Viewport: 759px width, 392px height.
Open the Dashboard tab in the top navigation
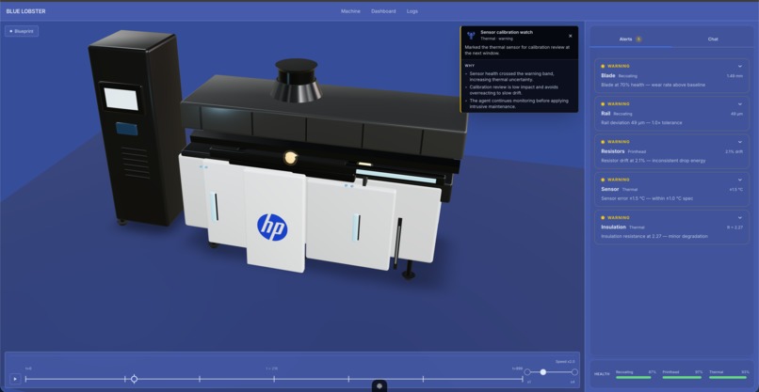(383, 11)
